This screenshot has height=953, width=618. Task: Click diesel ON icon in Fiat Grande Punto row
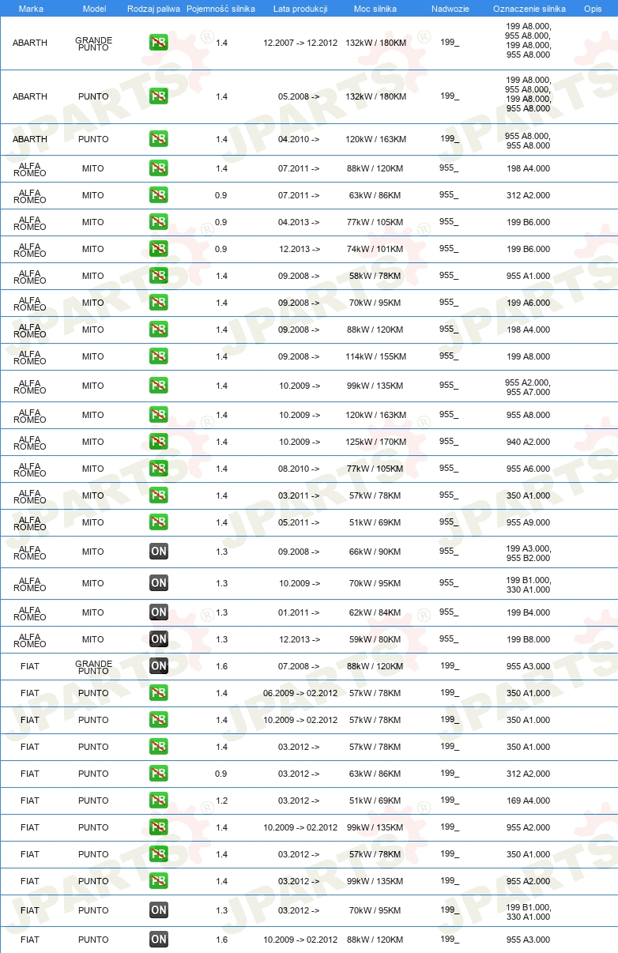pyautogui.click(x=159, y=666)
